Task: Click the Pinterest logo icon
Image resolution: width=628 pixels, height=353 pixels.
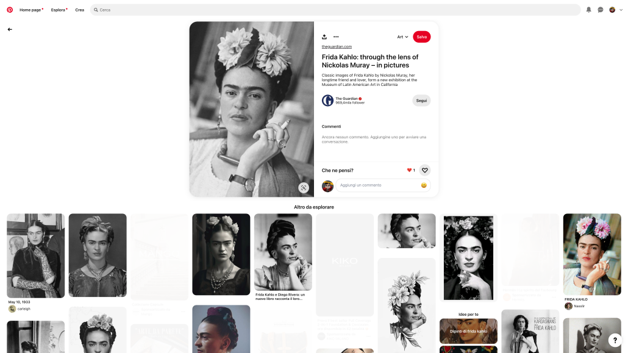Action: point(10,10)
